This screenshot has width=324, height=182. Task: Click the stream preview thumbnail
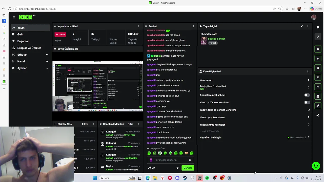pos(97,86)
